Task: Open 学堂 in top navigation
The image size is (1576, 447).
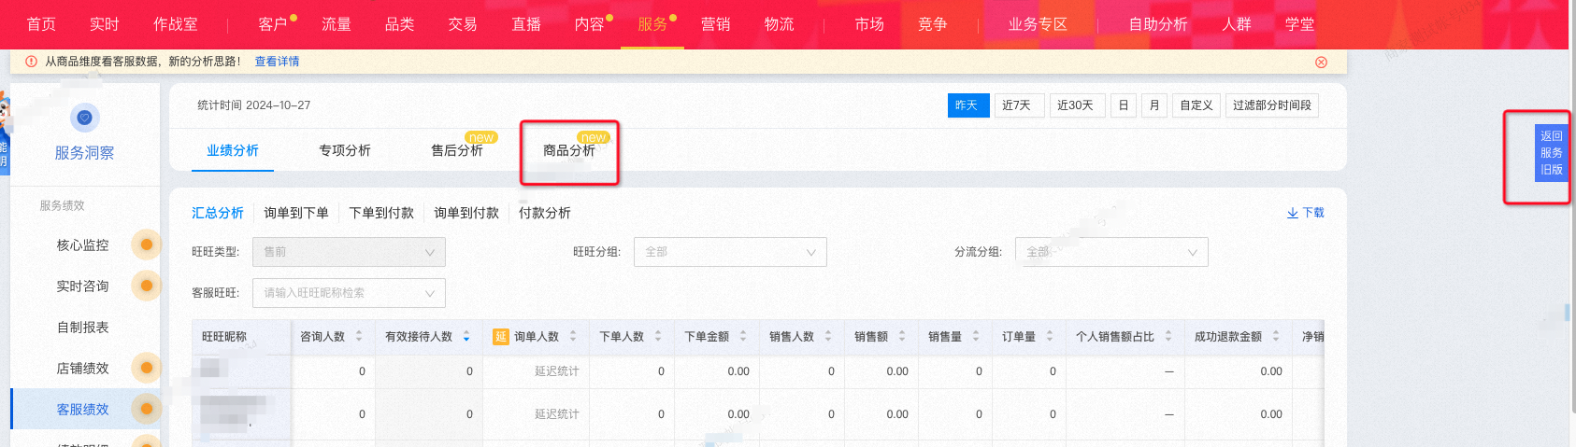Action: pos(1300,24)
